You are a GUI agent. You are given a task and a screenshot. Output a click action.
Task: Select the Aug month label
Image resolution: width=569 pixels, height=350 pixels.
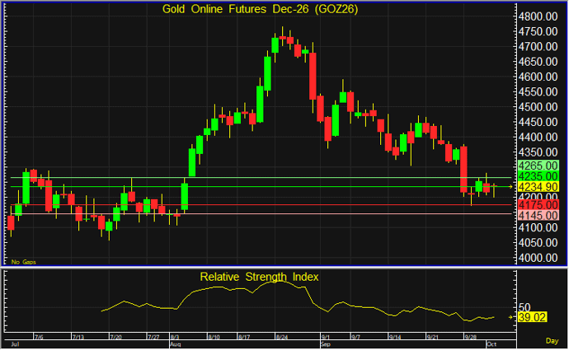(x=176, y=344)
